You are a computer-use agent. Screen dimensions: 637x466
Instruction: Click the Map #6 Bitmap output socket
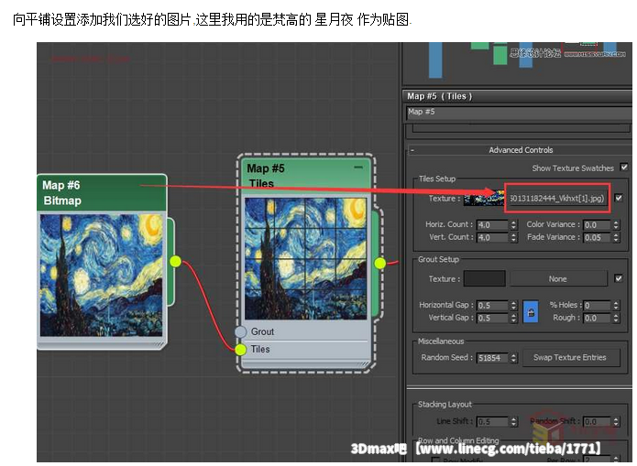[x=175, y=262]
